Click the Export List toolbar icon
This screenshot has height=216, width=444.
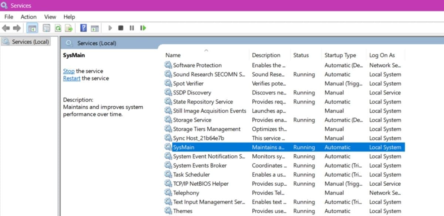point(69,28)
